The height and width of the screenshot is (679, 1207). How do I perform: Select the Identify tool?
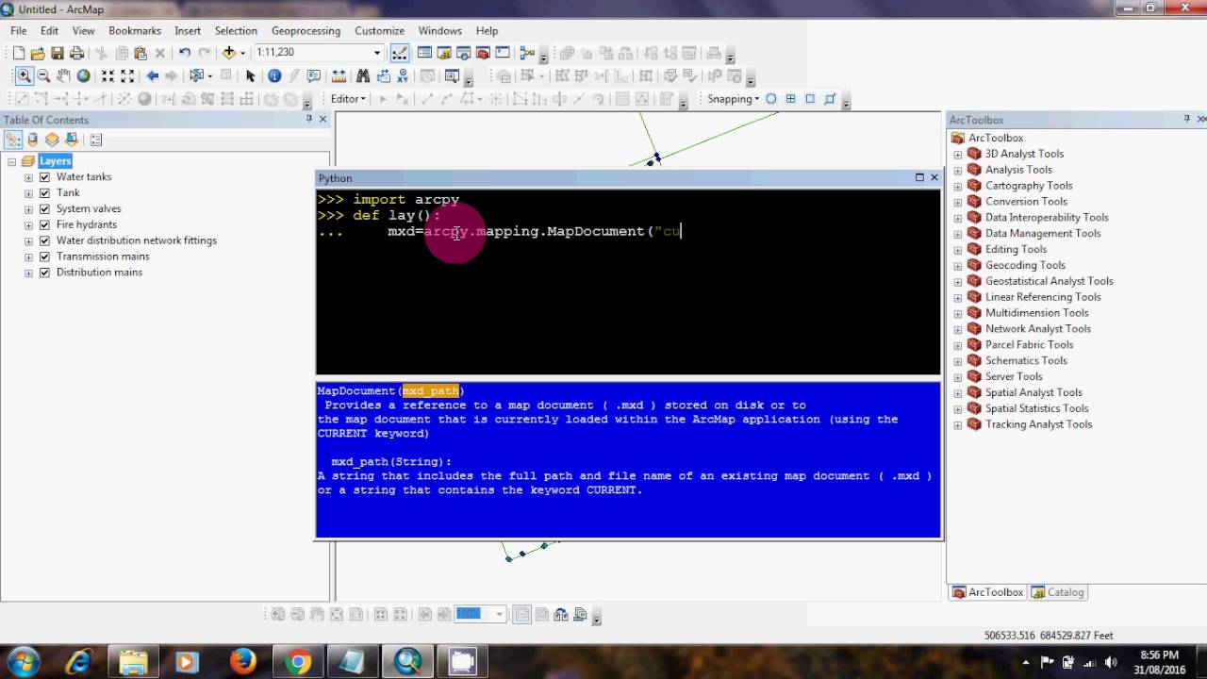pos(274,76)
